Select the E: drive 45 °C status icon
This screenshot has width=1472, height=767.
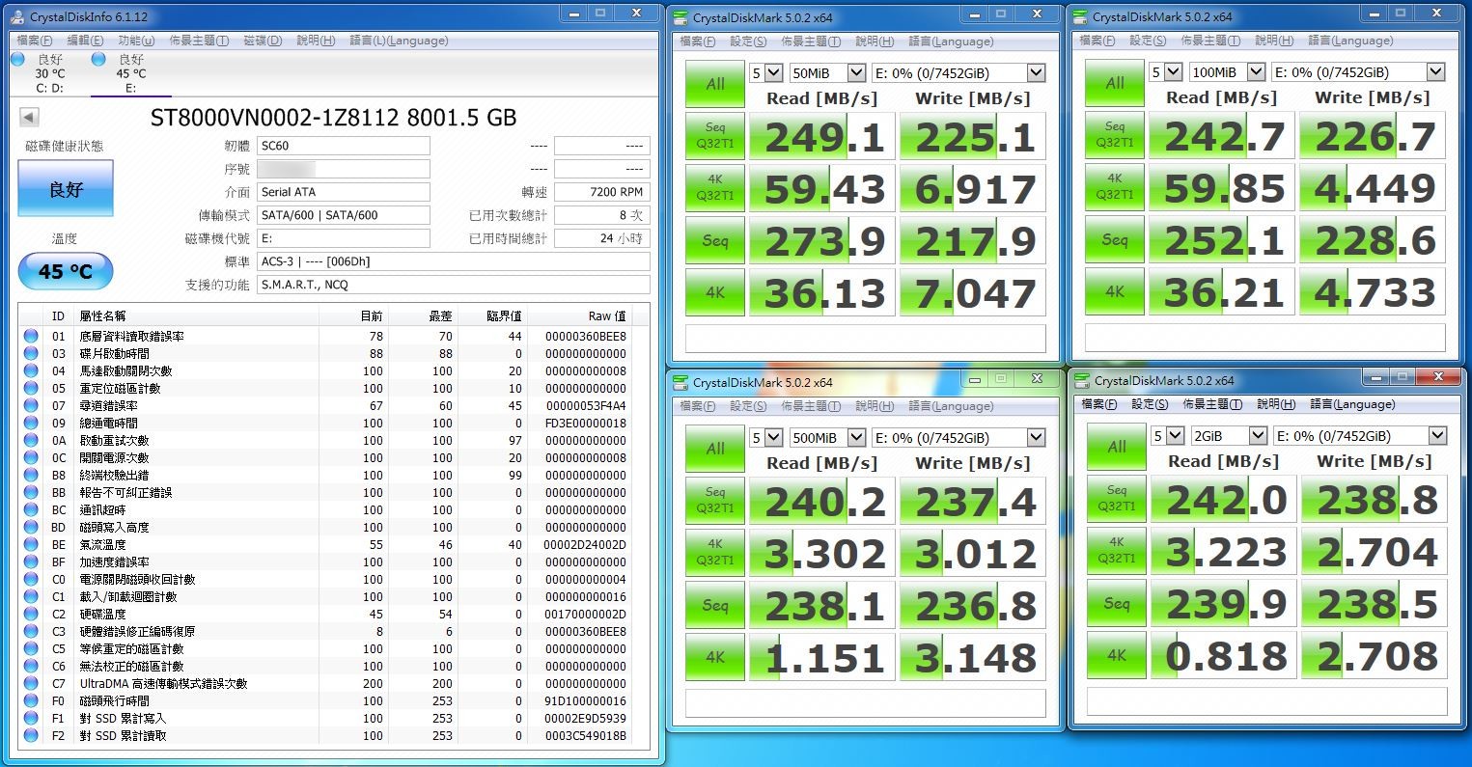pyautogui.click(x=98, y=59)
